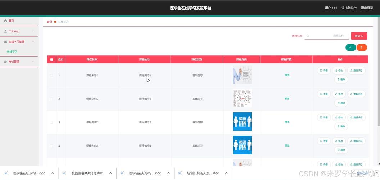Click the icon beside 在线学习管理
The height and width of the screenshot is (180, 380).
click(5, 42)
